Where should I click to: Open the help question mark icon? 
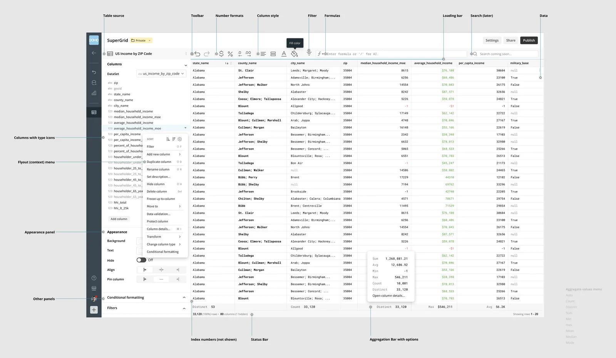coord(94,278)
